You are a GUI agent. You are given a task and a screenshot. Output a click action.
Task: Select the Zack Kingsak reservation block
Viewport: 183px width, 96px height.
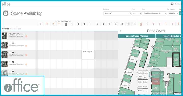click(88, 54)
